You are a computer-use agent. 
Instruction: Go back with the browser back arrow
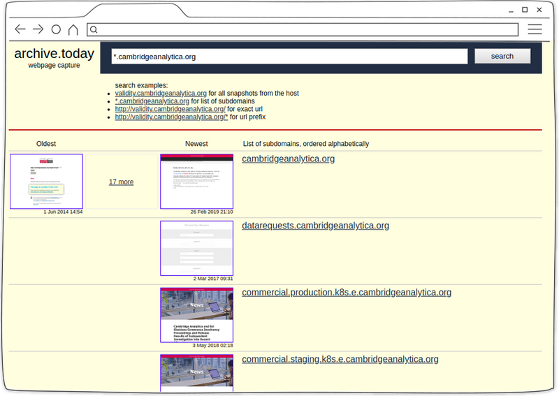[x=20, y=29]
